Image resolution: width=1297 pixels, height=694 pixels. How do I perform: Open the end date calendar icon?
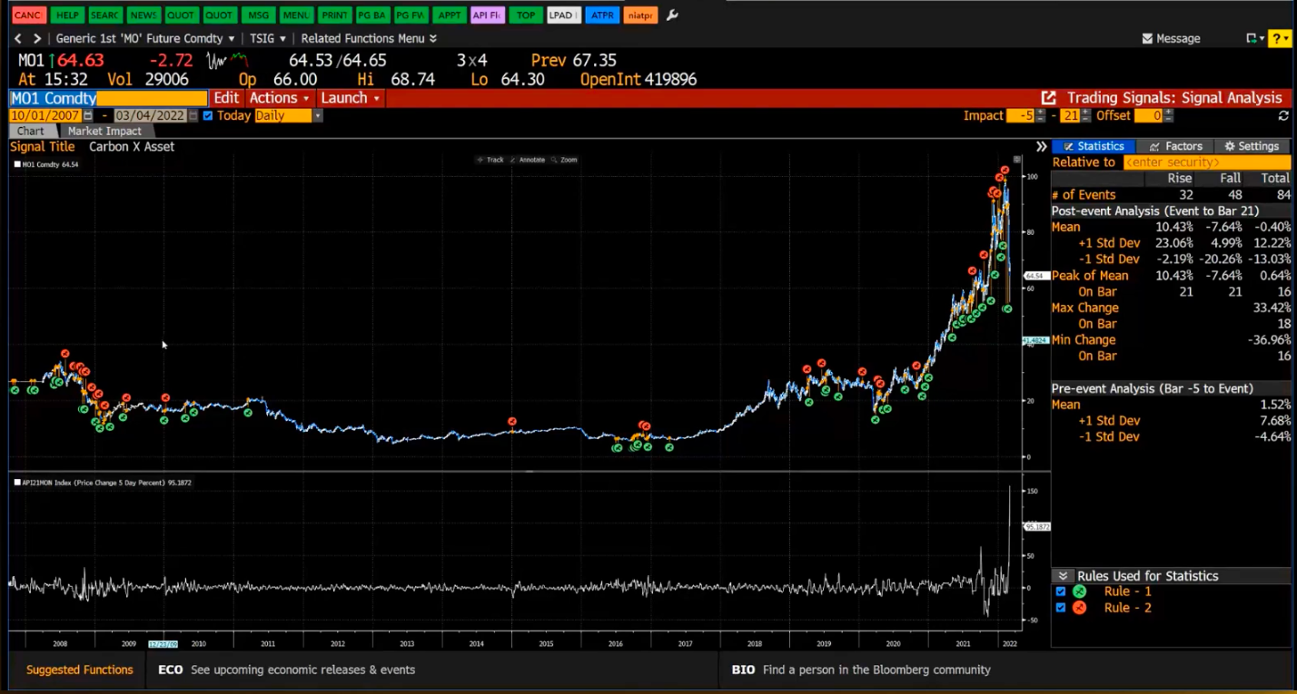[193, 115]
